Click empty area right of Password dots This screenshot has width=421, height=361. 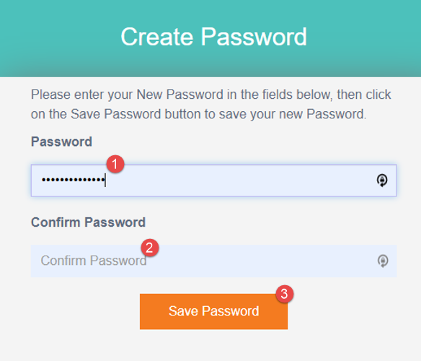tap(239, 180)
